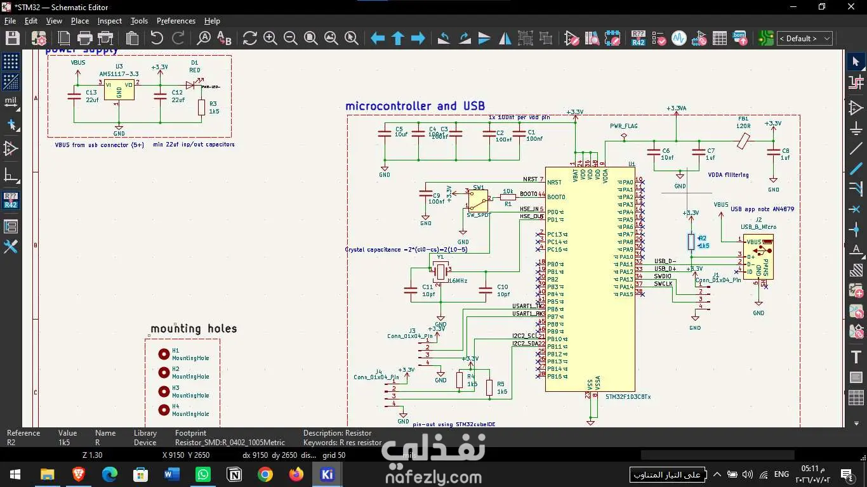This screenshot has width=867, height=487.
Task: Toggle the properties manager wrench icon
Action: pos(11,247)
